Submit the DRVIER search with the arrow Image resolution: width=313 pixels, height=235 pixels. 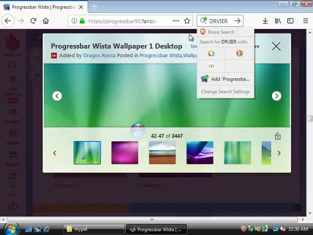[x=237, y=21]
